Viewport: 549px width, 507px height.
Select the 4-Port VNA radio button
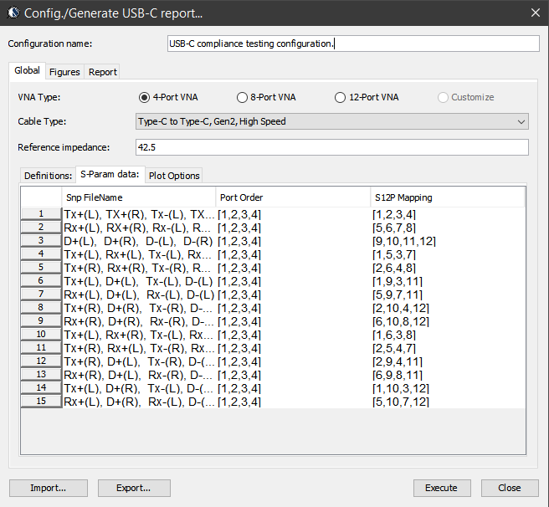click(145, 97)
